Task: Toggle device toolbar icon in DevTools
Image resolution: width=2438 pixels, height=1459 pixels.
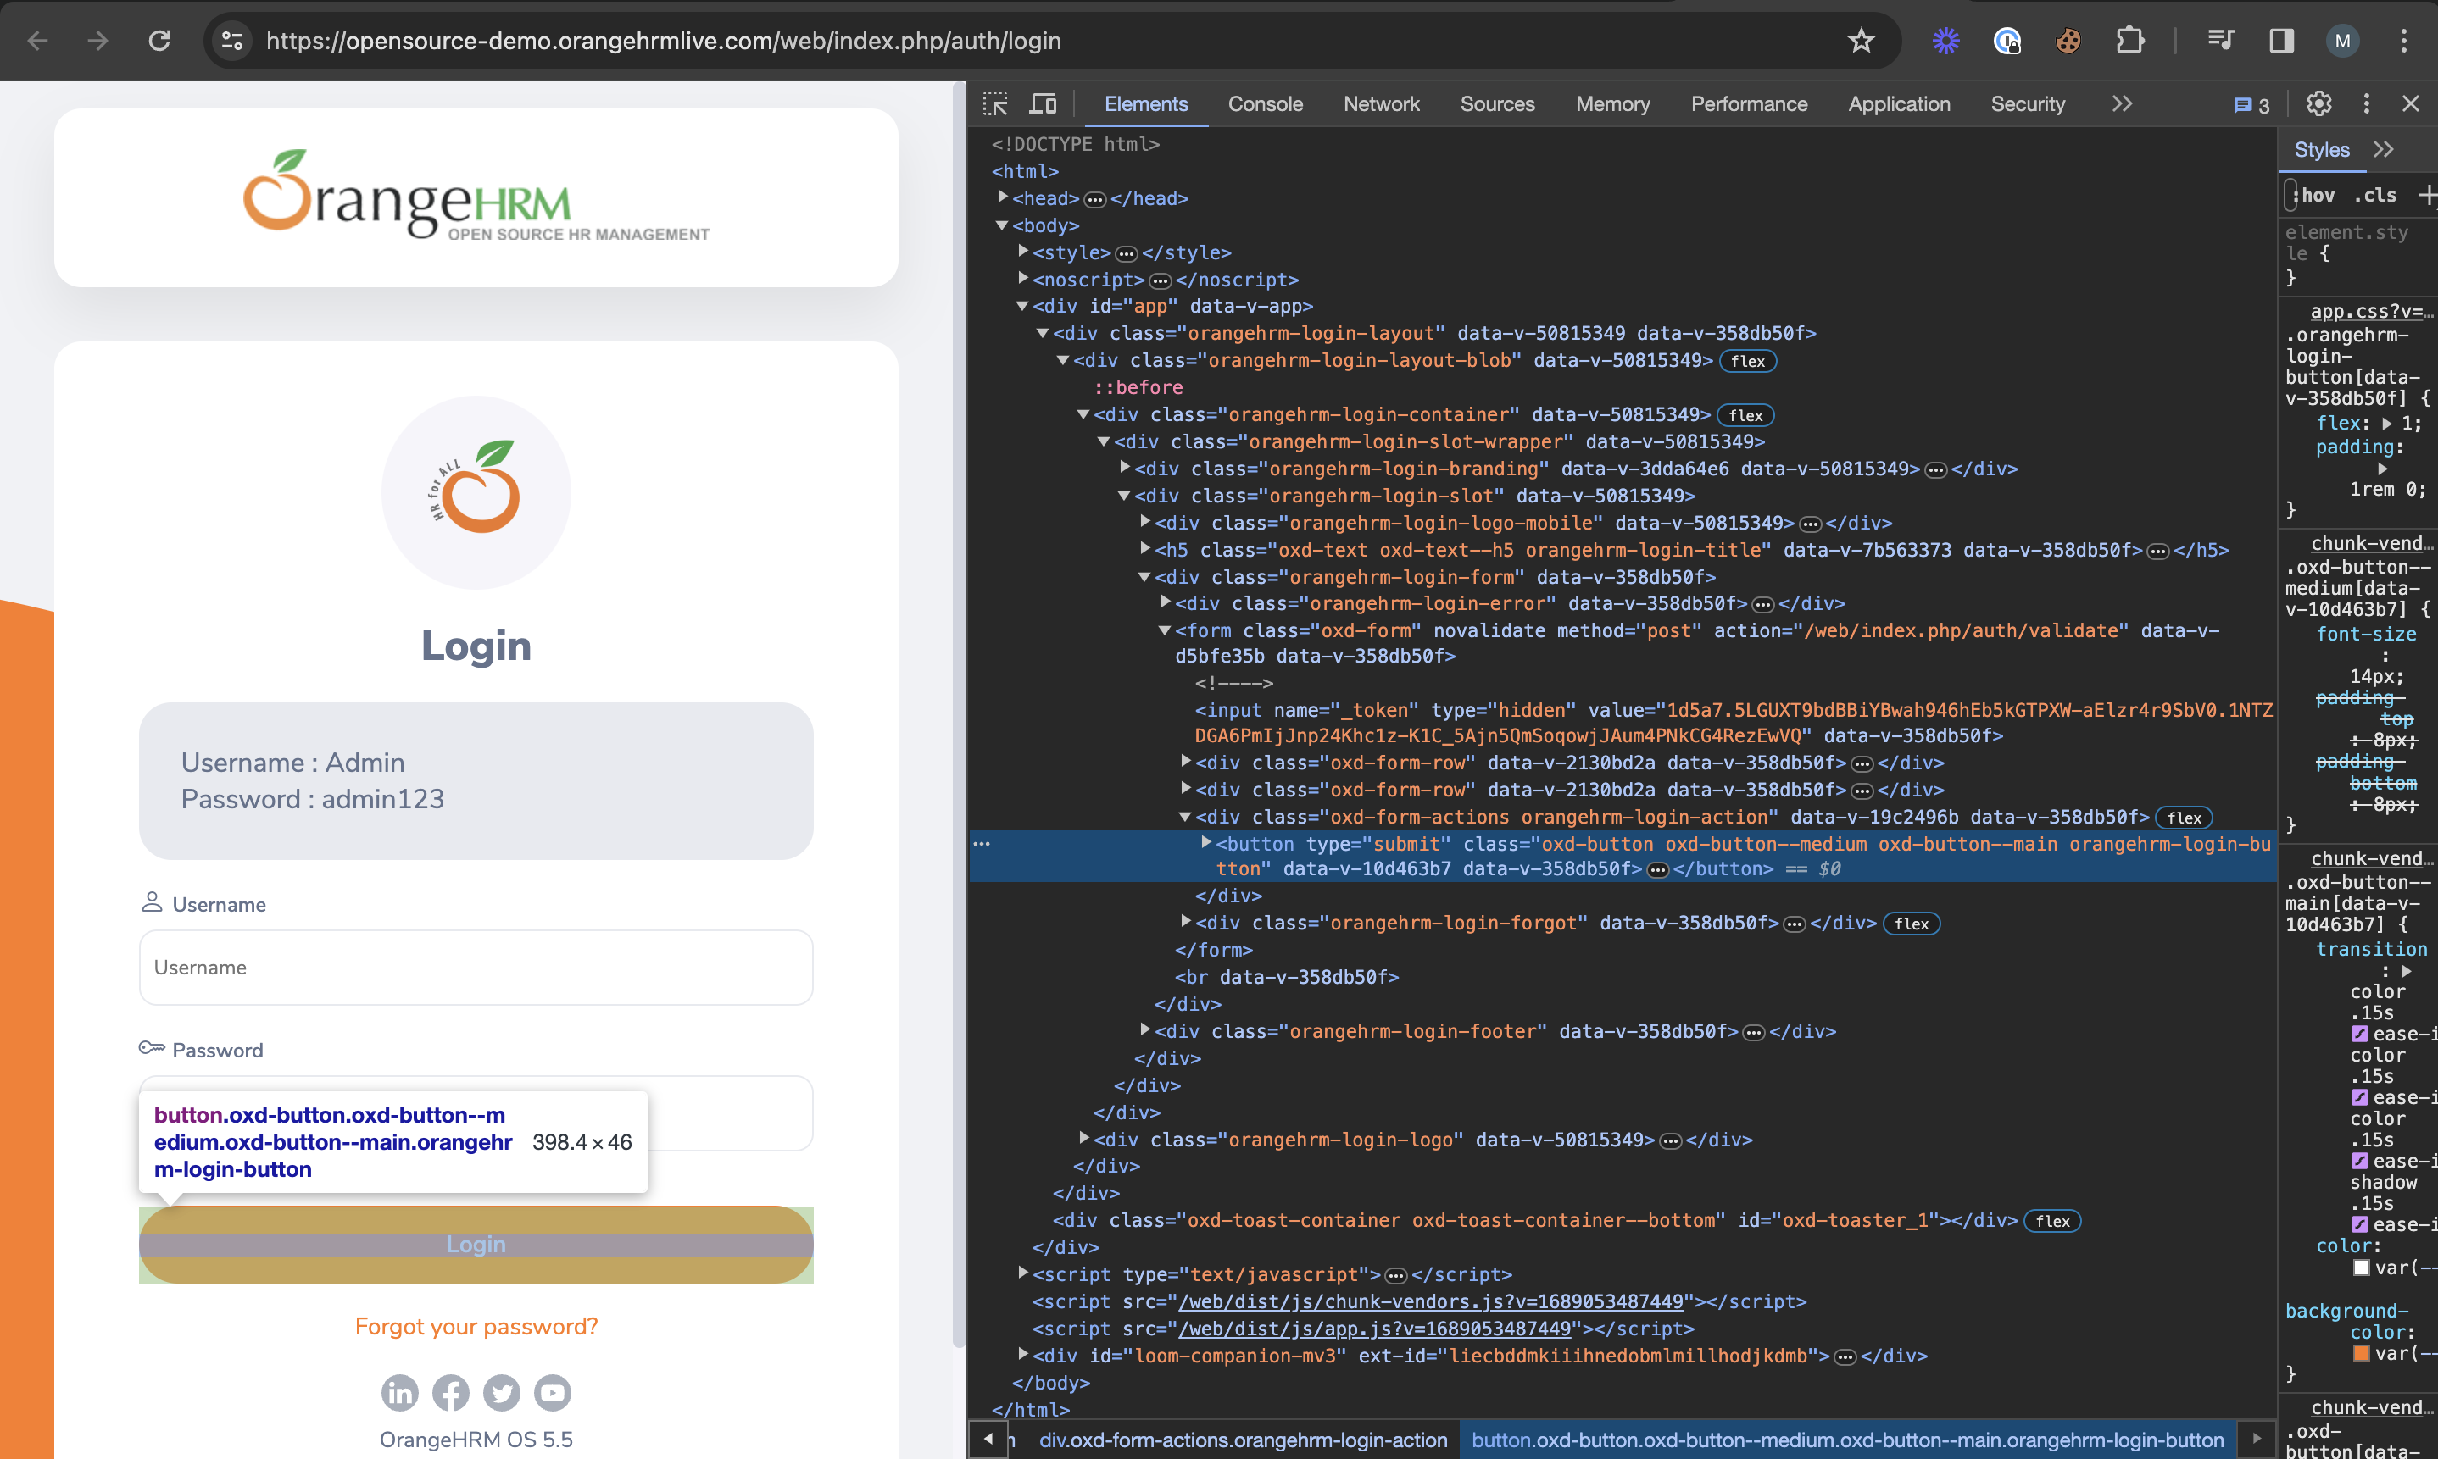Action: click(1044, 103)
